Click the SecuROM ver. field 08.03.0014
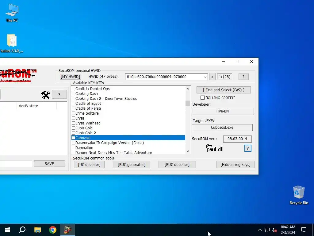 point(237,139)
